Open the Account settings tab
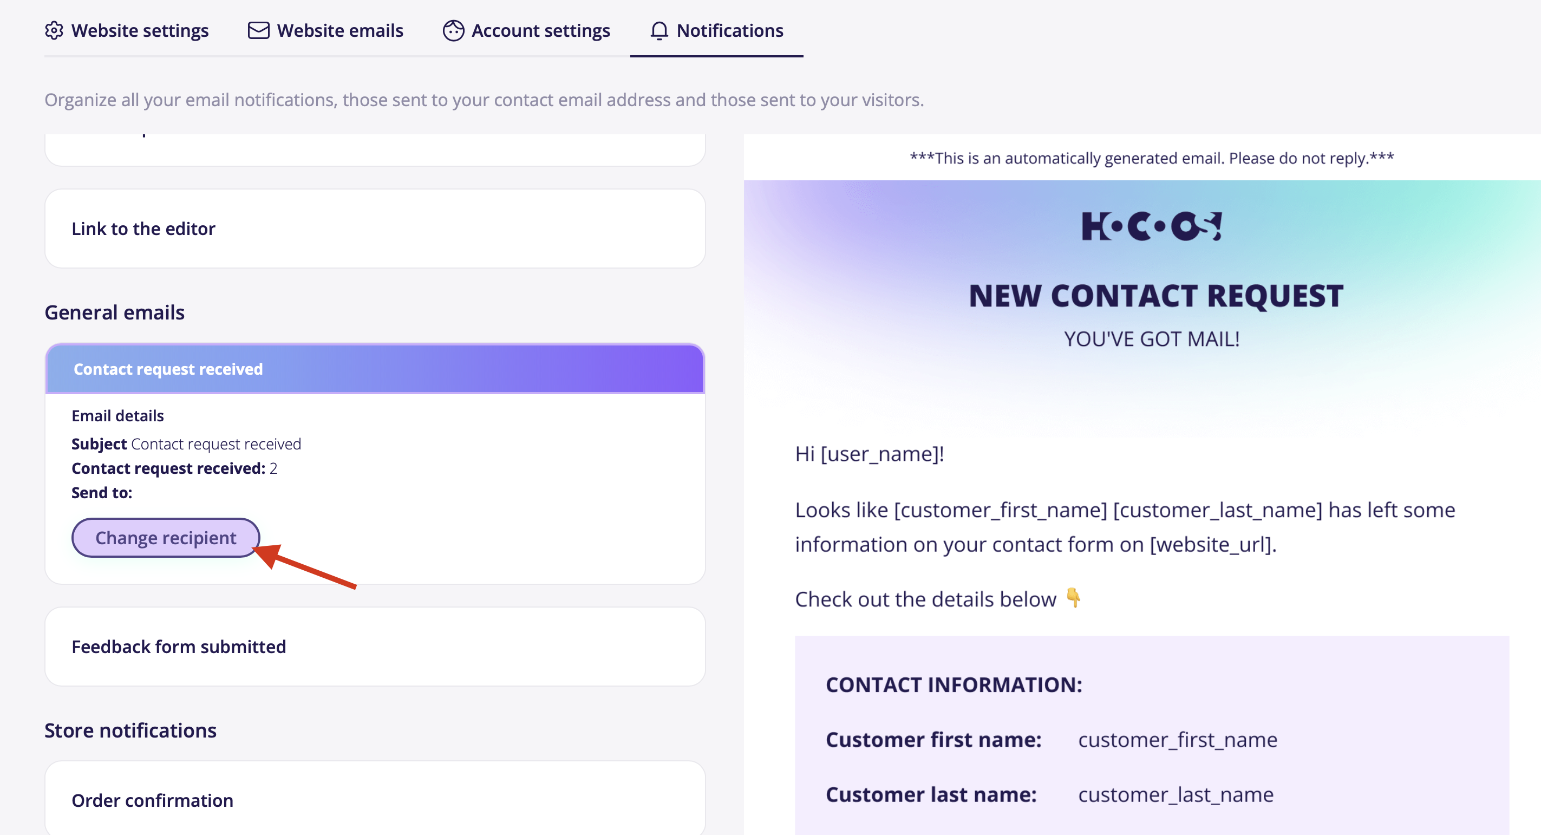Viewport: 1541px width, 835px height. click(x=540, y=30)
